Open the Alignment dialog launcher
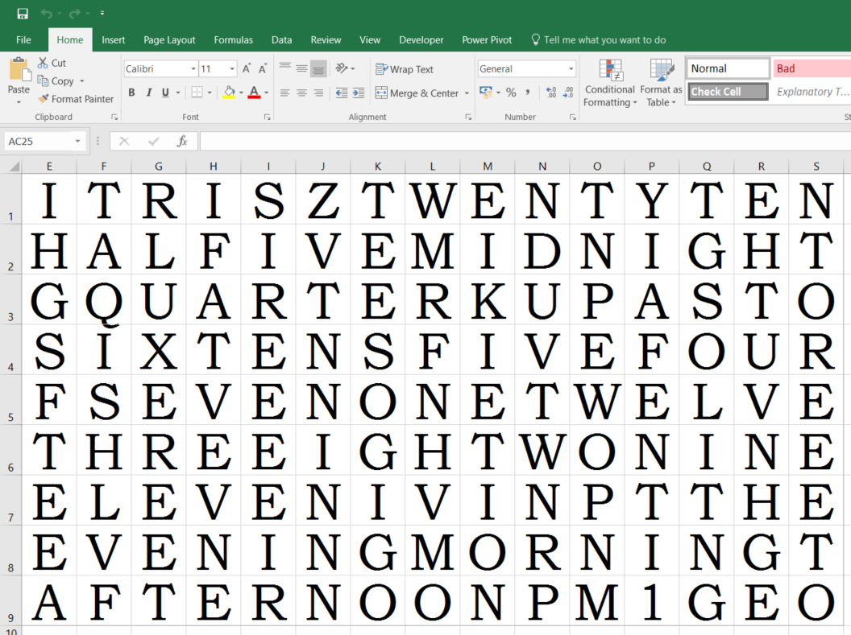The width and height of the screenshot is (851, 635). pos(468,117)
